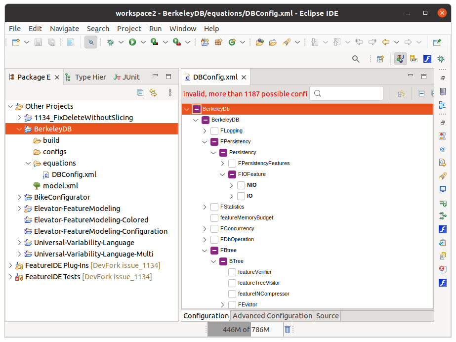The height and width of the screenshot is (342, 456).
Task: Switch to the Advanced Configuration tab
Action: (x=272, y=316)
